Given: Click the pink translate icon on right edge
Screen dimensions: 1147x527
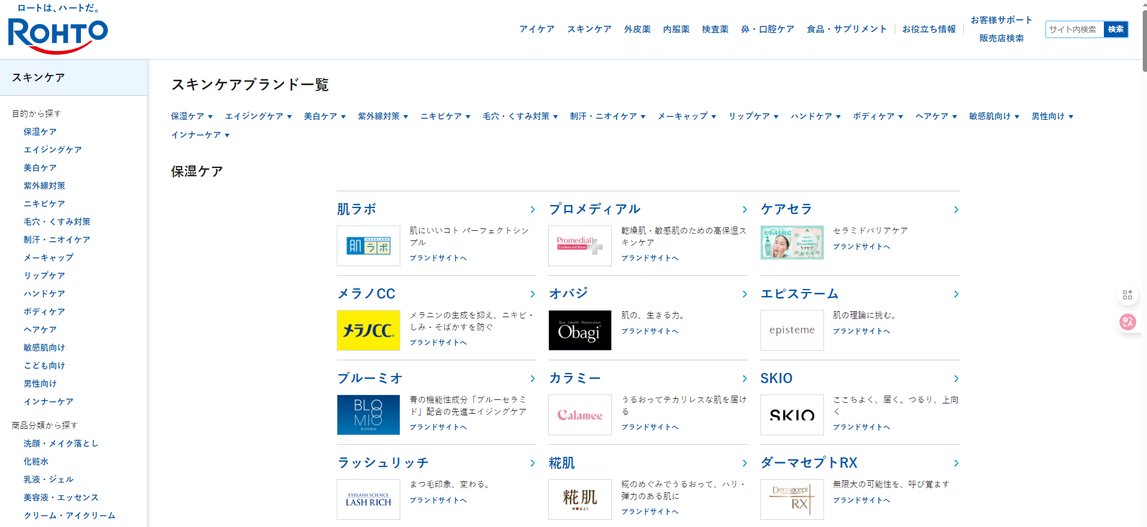Looking at the screenshot, I should tap(1127, 322).
